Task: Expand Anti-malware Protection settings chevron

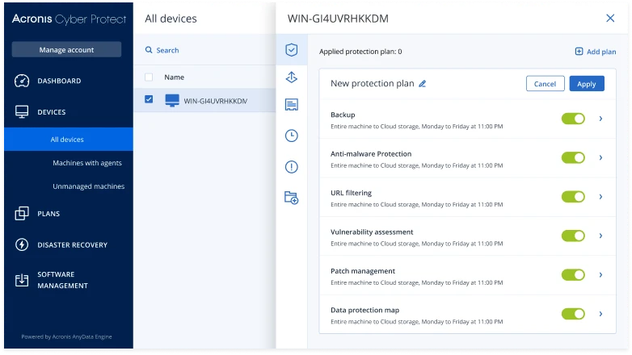Action: pyautogui.click(x=600, y=158)
